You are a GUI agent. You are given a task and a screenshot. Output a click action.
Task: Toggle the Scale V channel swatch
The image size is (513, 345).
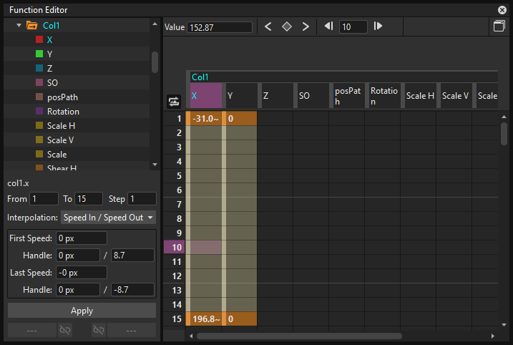pos(39,140)
